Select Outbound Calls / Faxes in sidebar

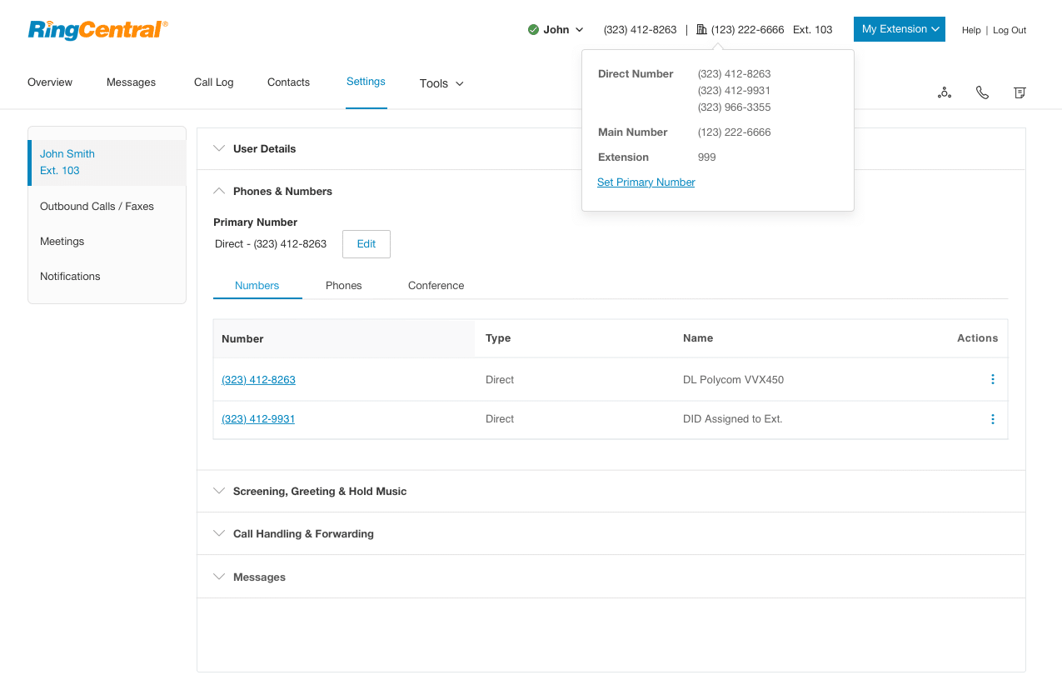click(x=97, y=206)
